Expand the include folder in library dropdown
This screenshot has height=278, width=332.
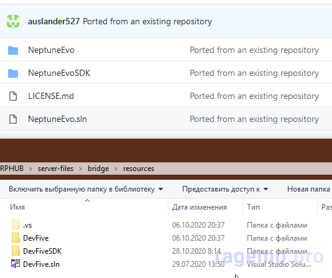click(x=160, y=189)
